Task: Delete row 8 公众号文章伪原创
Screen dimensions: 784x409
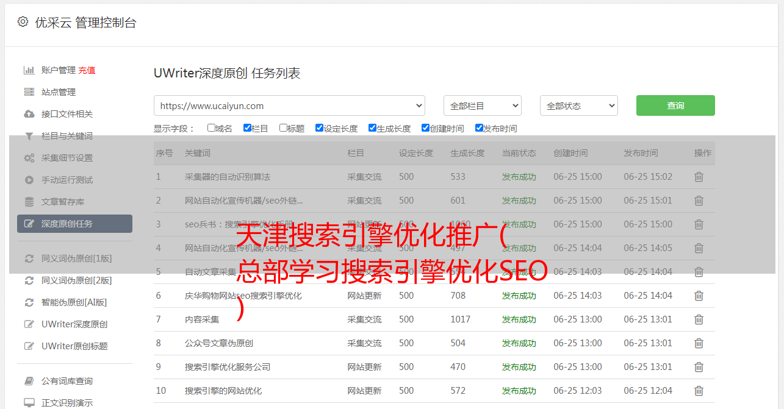Action: coord(699,343)
